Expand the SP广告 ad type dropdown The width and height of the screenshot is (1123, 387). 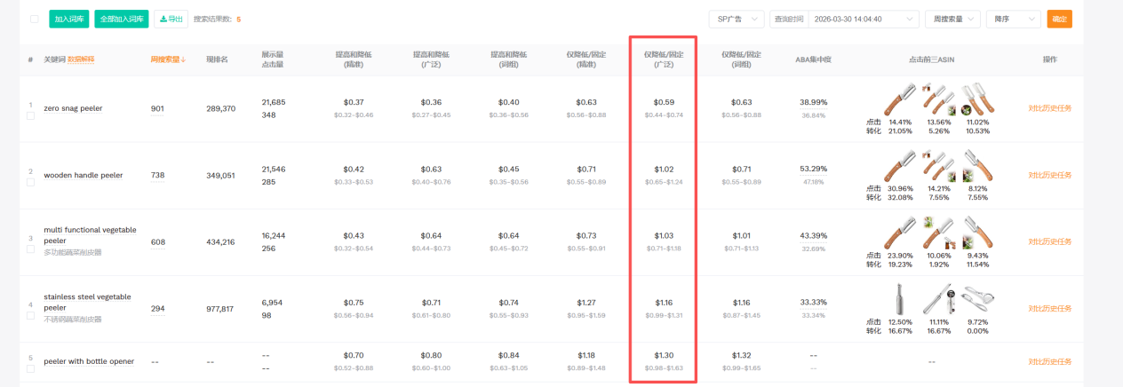(x=736, y=19)
